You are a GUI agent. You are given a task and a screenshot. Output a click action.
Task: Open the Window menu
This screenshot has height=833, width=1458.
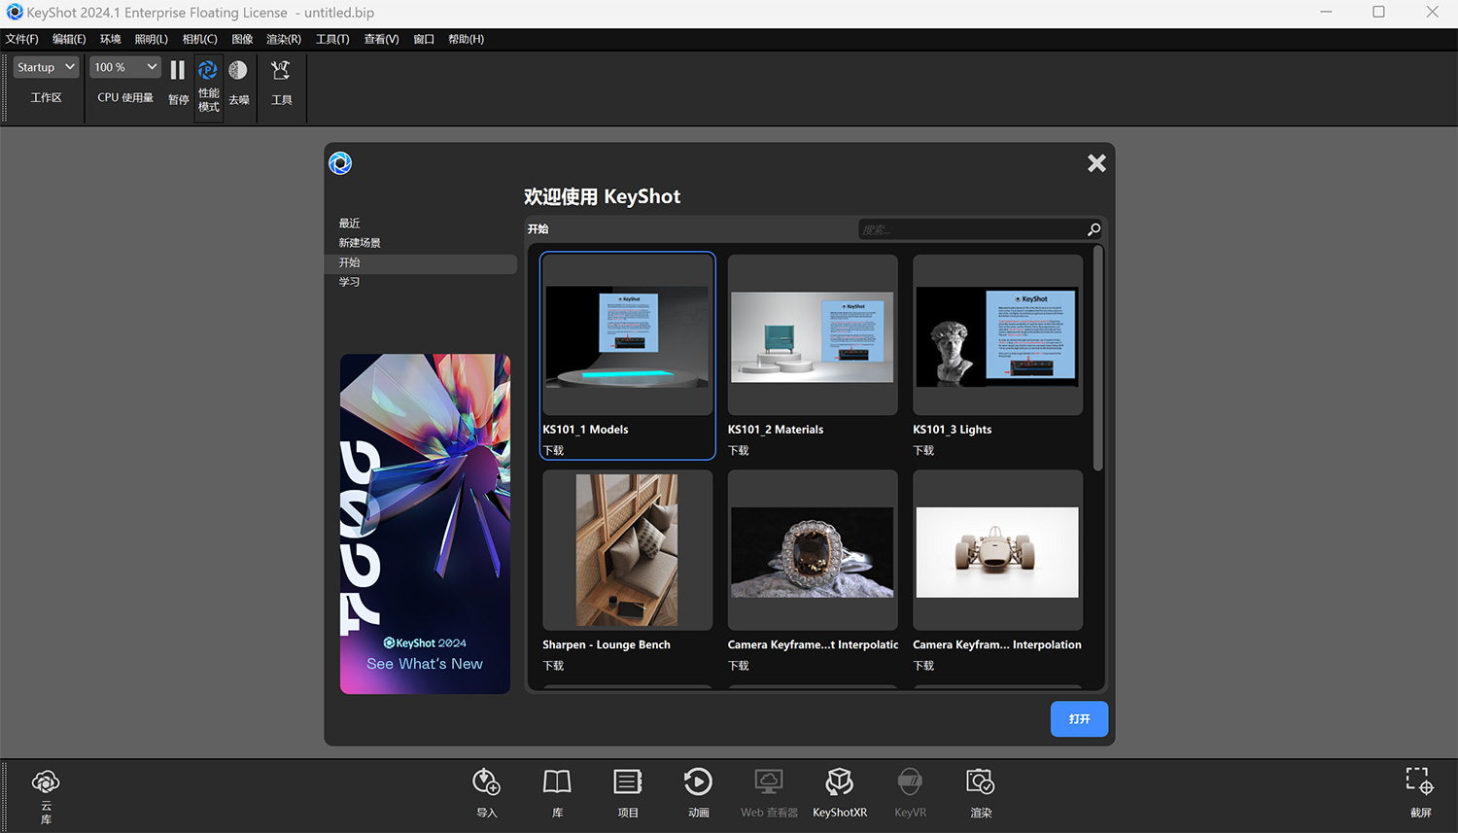coord(424,39)
